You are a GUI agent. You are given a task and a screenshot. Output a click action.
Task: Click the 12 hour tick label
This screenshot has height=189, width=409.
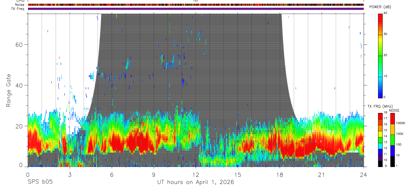point(196,174)
